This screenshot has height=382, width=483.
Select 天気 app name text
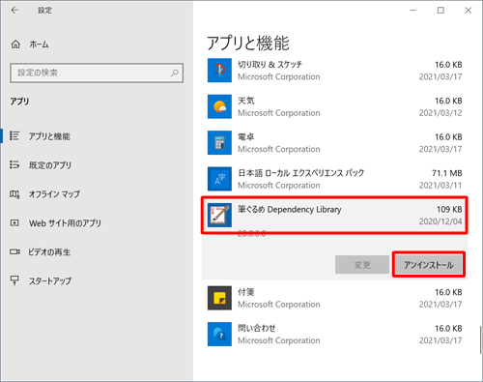[x=246, y=101]
